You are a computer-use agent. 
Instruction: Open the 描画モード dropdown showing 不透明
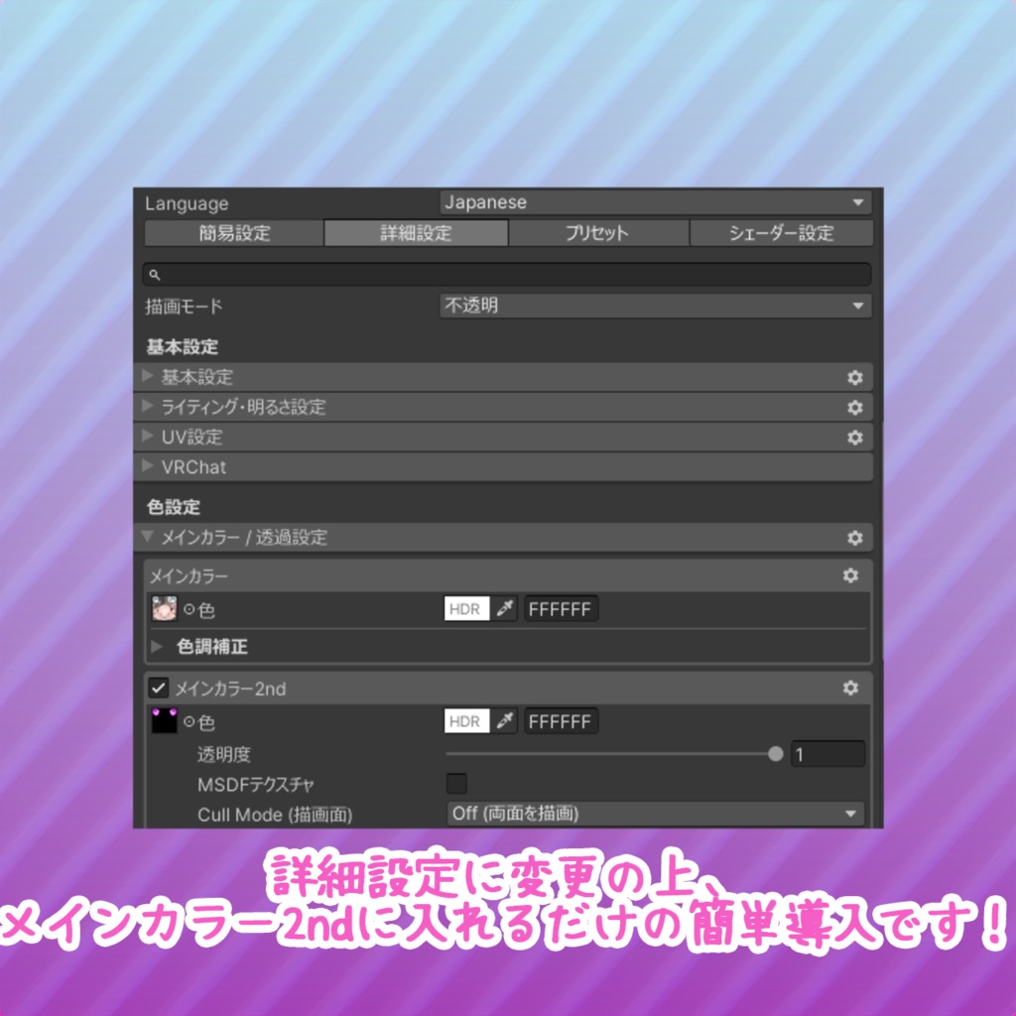(x=655, y=306)
